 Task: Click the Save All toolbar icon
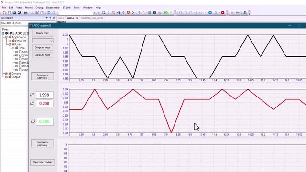[19, 13]
